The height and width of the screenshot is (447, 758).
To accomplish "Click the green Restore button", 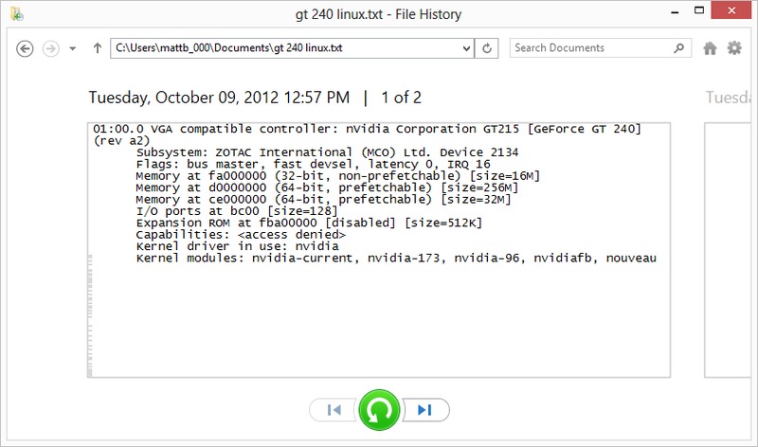I will pos(379,409).
